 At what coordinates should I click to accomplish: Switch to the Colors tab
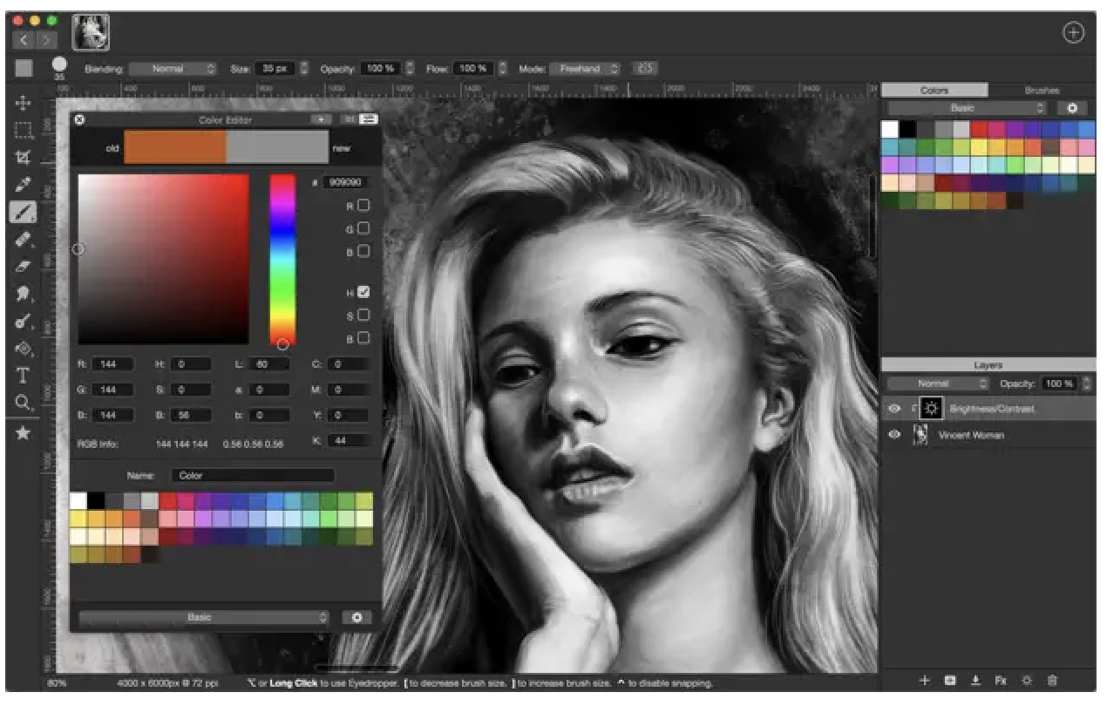[934, 90]
